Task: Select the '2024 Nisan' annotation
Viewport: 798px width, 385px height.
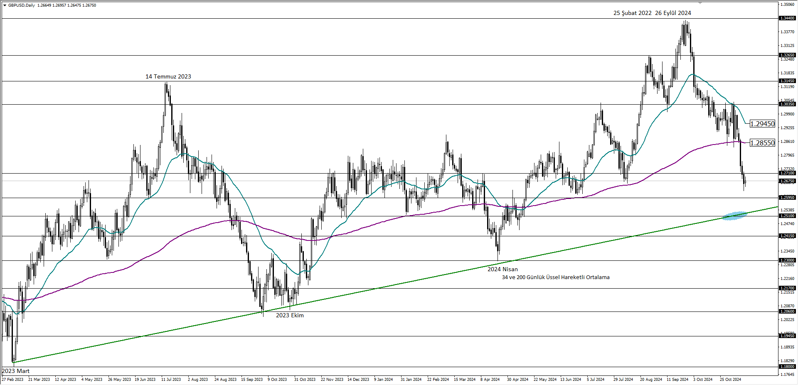Action: (502, 269)
